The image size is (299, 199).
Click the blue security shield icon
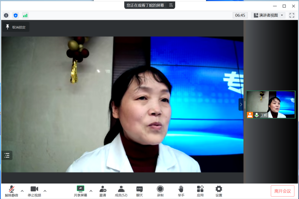(x=16, y=15)
